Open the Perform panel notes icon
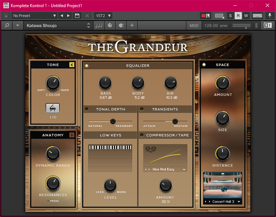 99,26
